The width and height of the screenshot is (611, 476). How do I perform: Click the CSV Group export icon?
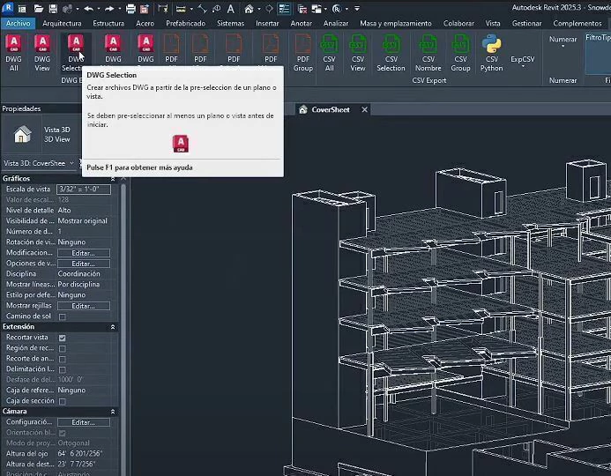460,43
